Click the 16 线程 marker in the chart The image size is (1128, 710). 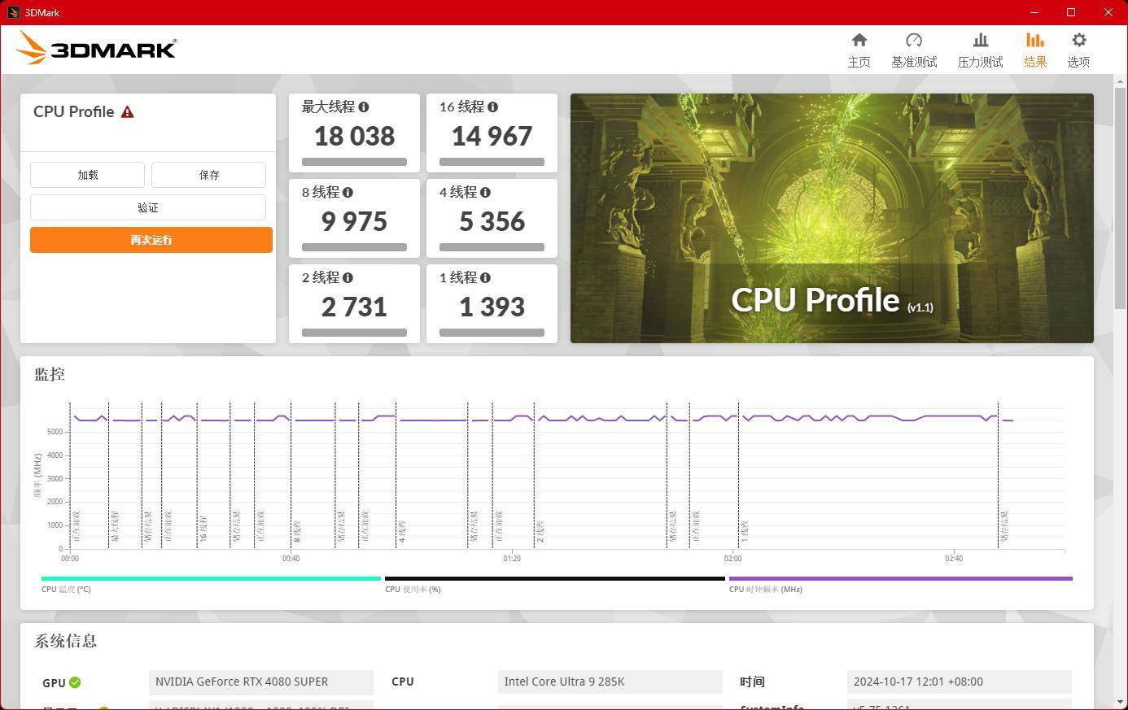pos(203,529)
